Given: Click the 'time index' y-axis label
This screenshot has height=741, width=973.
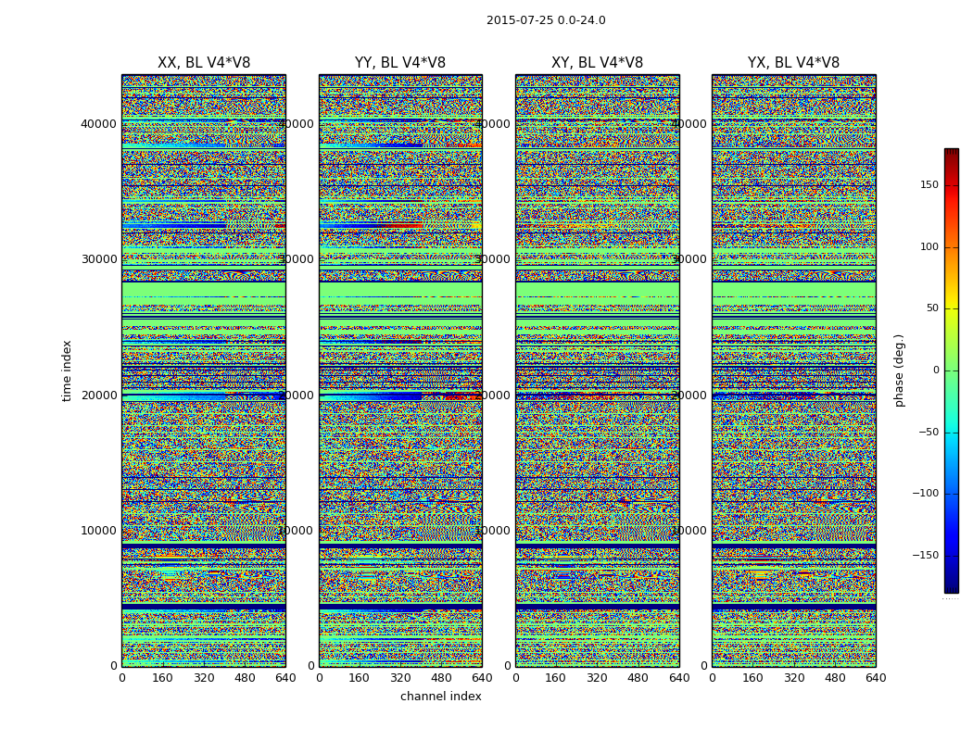Looking at the screenshot, I should coord(67,370).
